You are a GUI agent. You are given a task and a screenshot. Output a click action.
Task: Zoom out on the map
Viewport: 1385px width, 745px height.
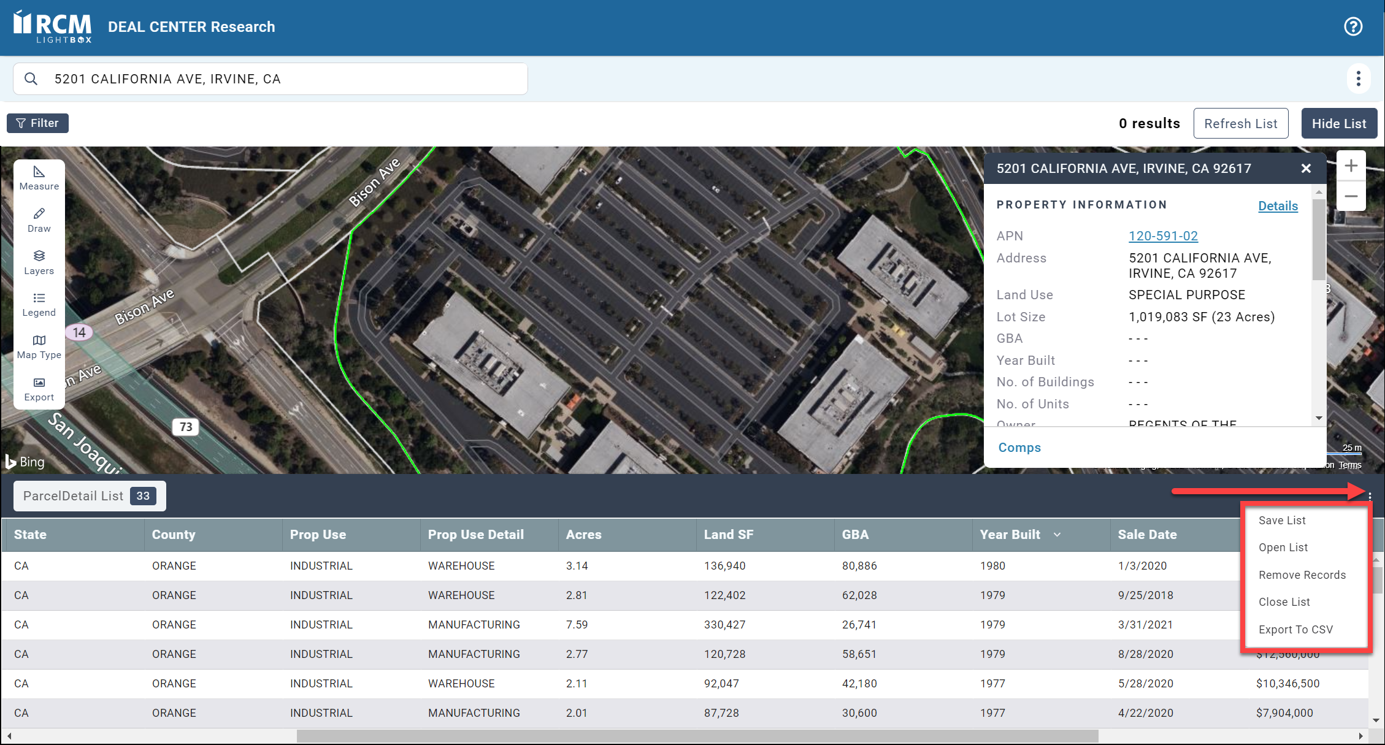(x=1351, y=196)
